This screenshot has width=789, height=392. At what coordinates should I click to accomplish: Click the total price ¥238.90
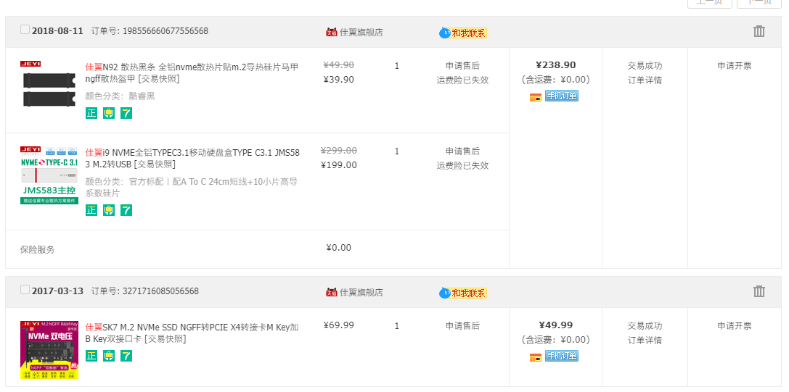[x=555, y=64]
